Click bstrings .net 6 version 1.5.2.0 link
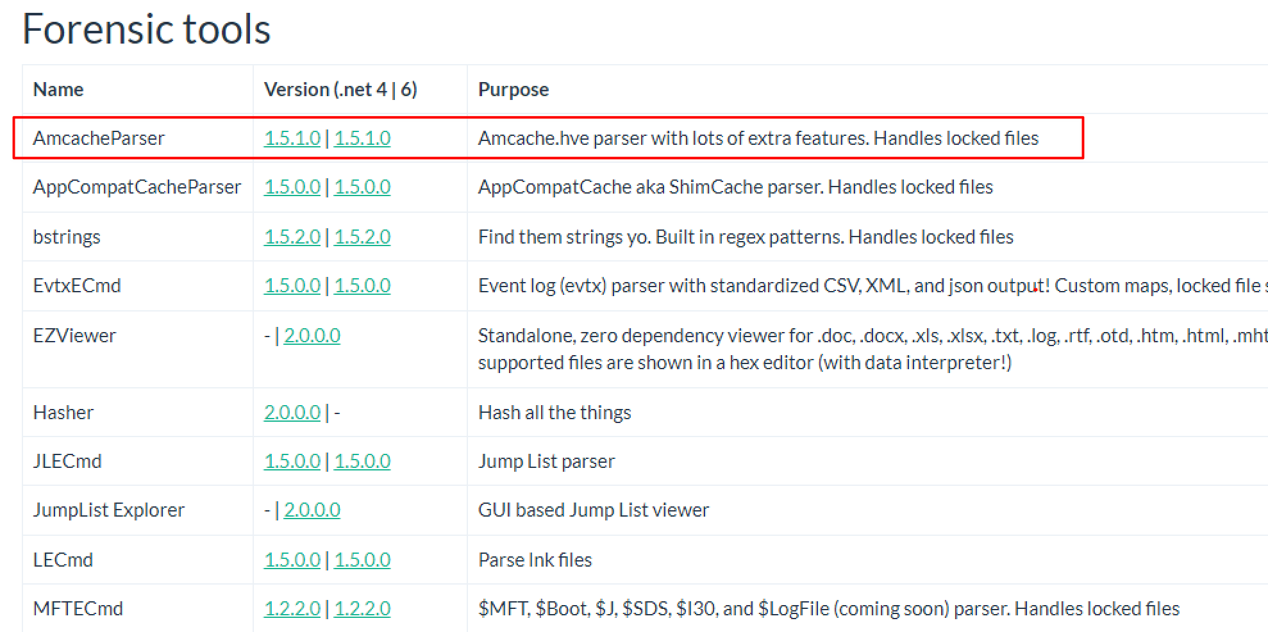 point(362,237)
